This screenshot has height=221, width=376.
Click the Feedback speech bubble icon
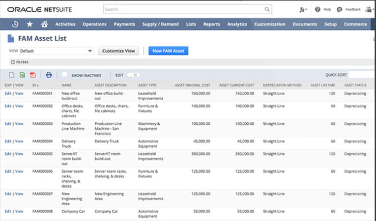[340, 9]
